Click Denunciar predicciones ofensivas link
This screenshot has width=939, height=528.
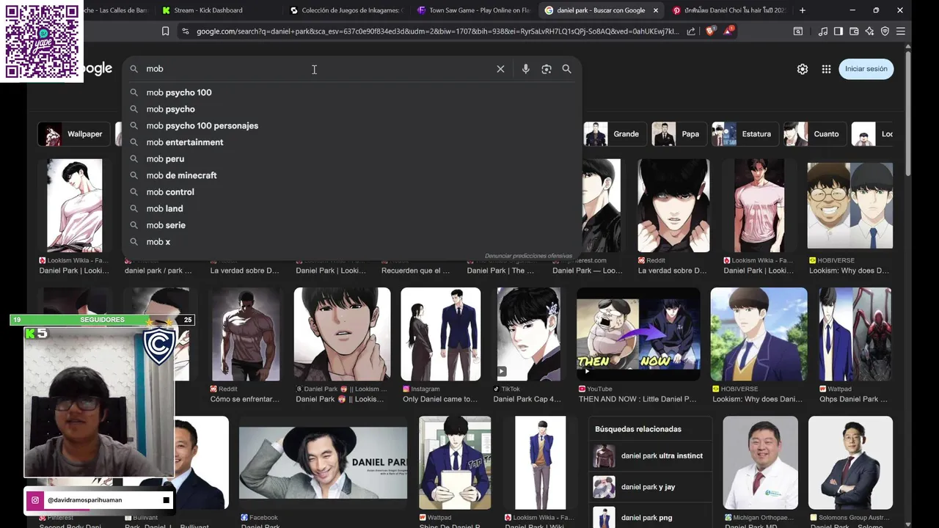click(528, 256)
